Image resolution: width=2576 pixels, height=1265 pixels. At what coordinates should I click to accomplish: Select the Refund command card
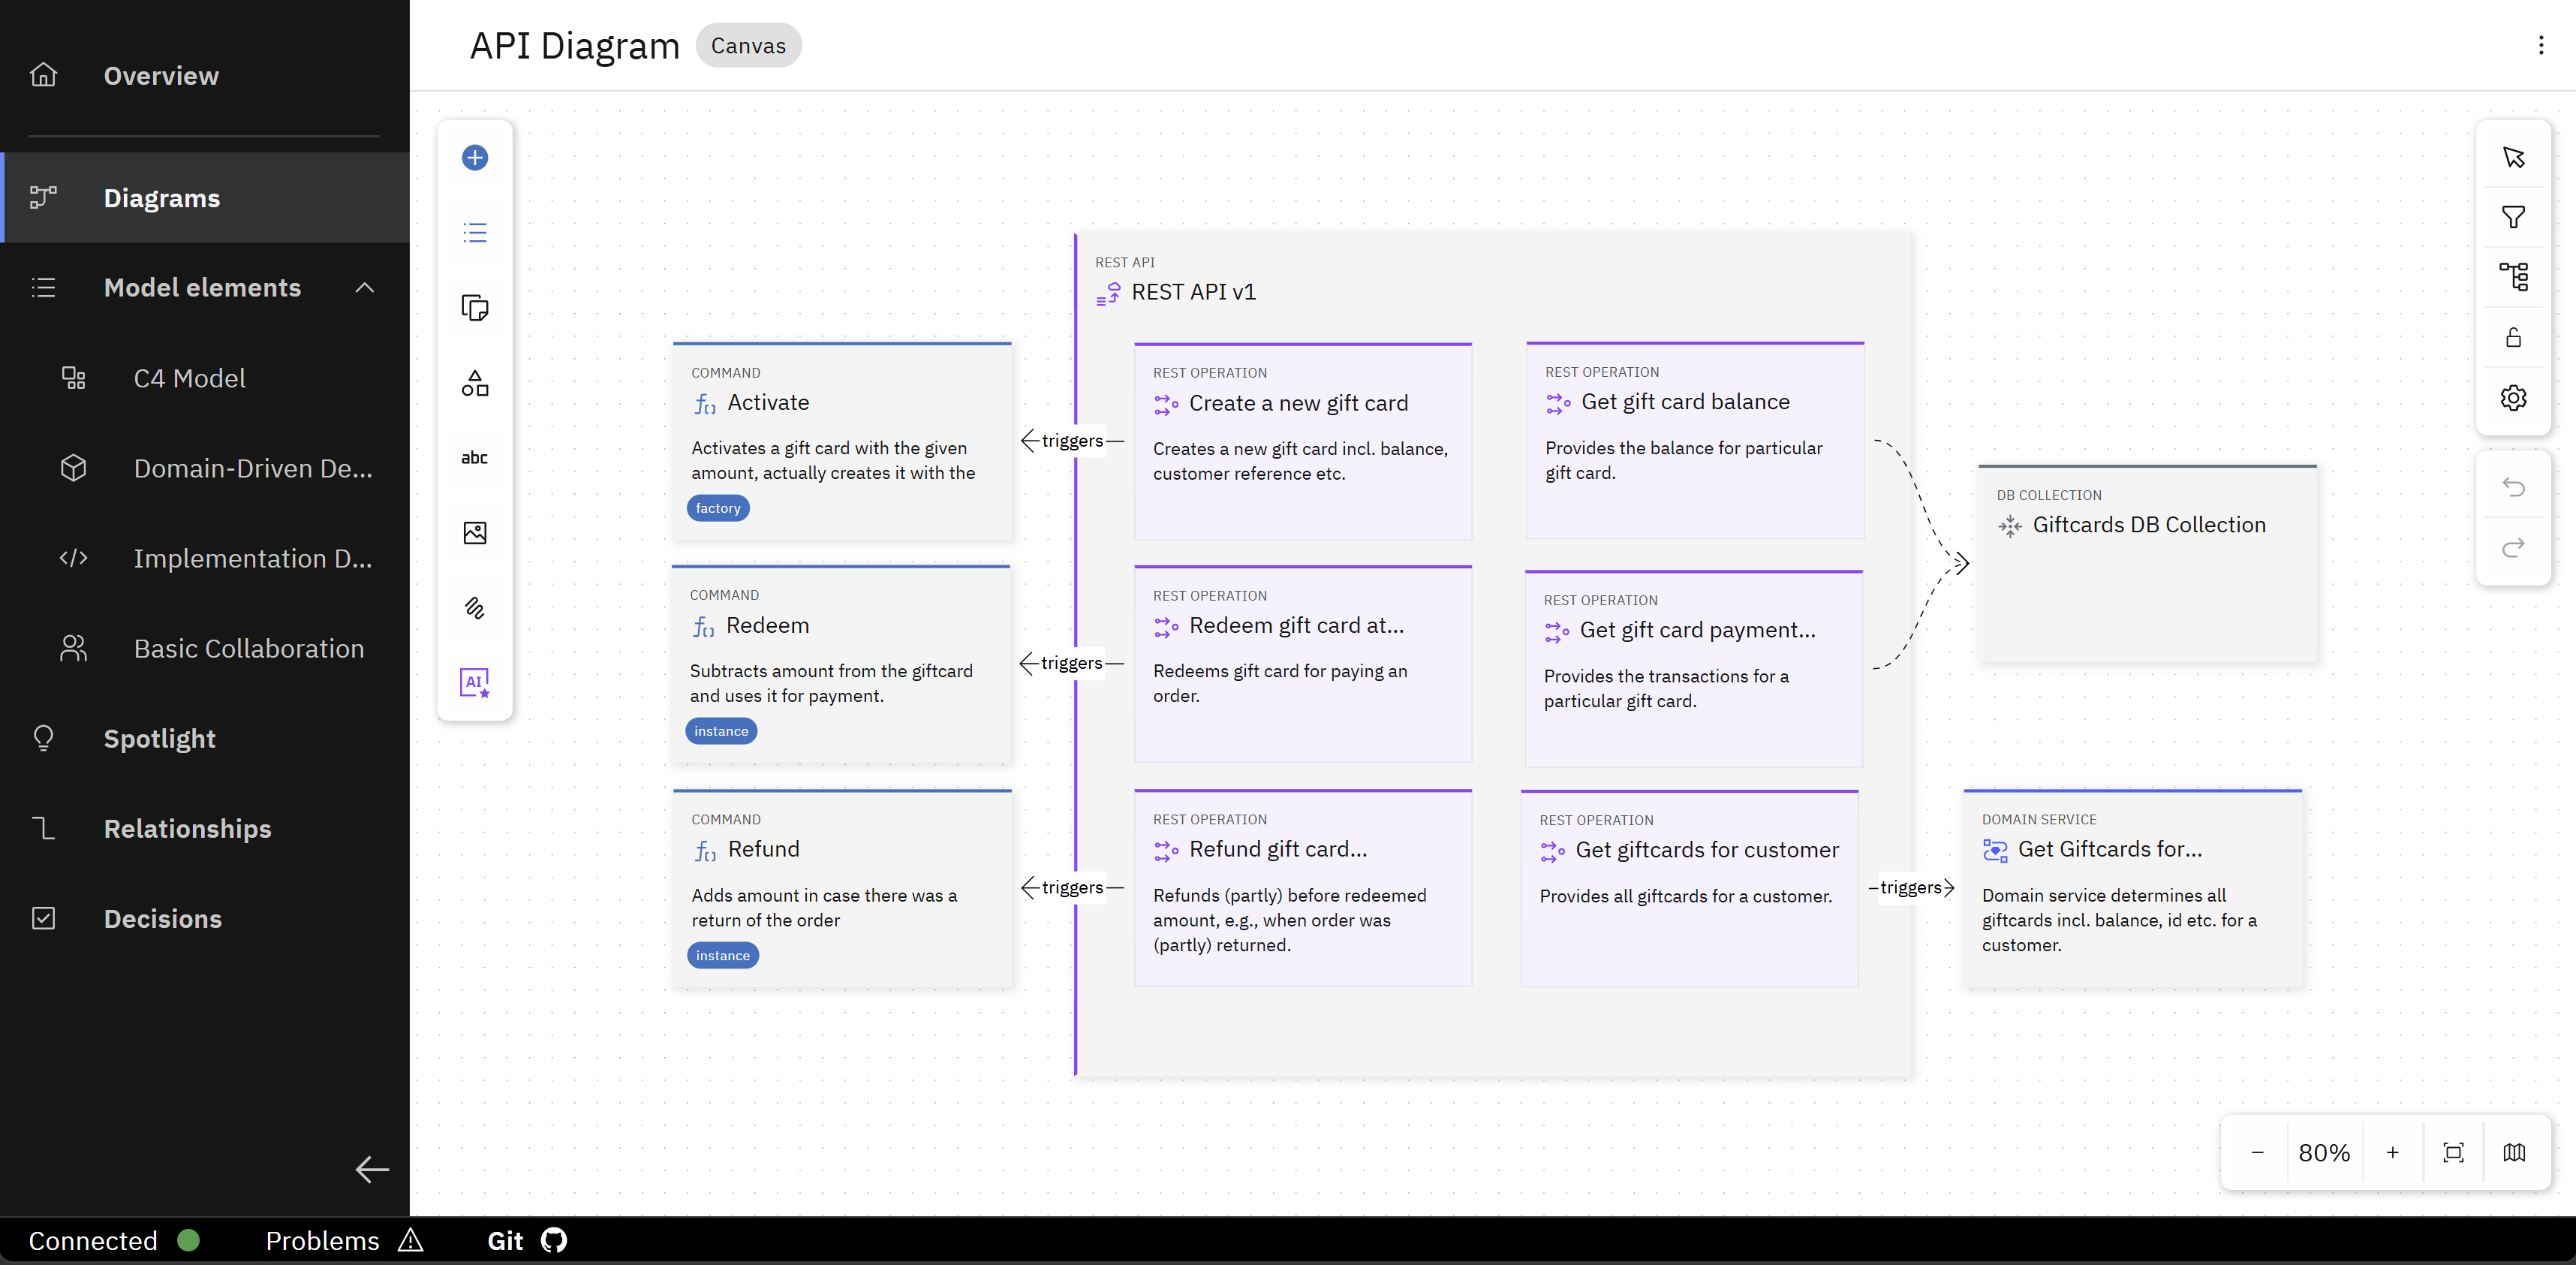[842, 888]
